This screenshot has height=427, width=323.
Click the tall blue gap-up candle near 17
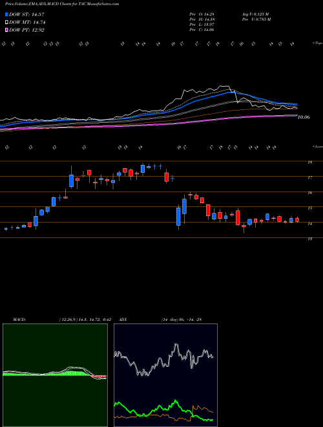coord(72,181)
